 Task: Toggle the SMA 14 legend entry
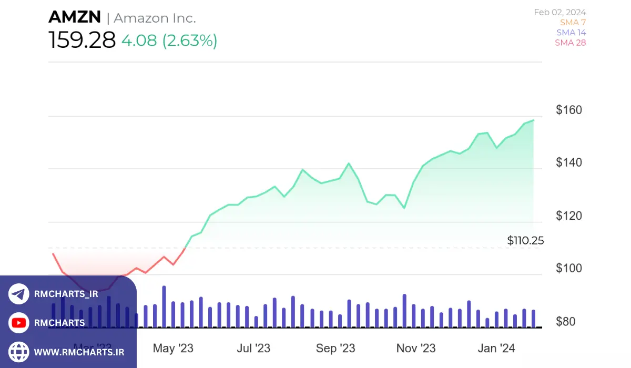[x=571, y=33]
